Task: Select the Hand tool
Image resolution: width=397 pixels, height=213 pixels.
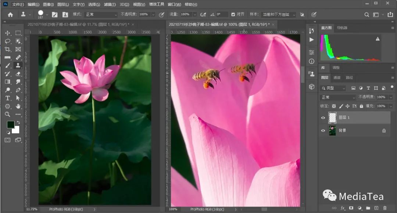Action: [x=18, y=106]
